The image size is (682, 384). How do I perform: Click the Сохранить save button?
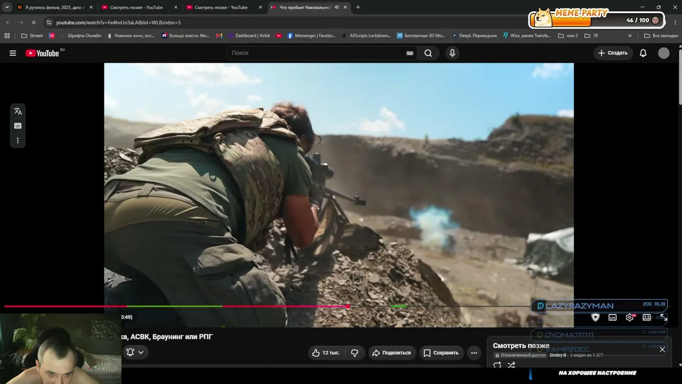tap(441, 353)
